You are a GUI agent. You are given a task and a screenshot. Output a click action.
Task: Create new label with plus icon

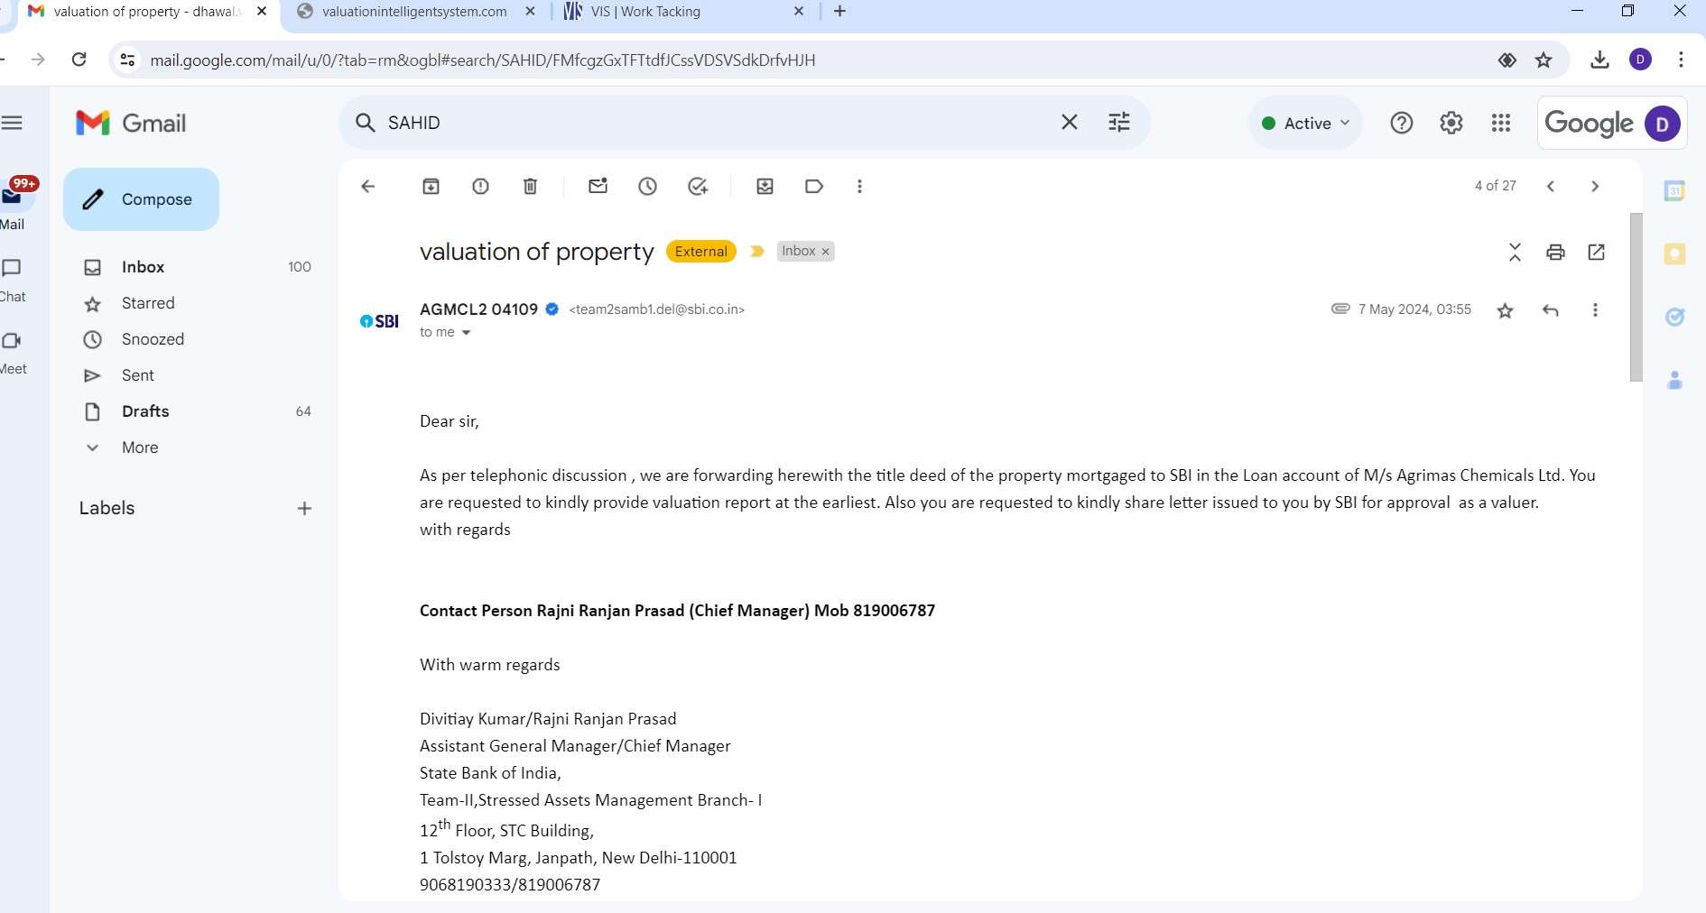pos(304,509)
